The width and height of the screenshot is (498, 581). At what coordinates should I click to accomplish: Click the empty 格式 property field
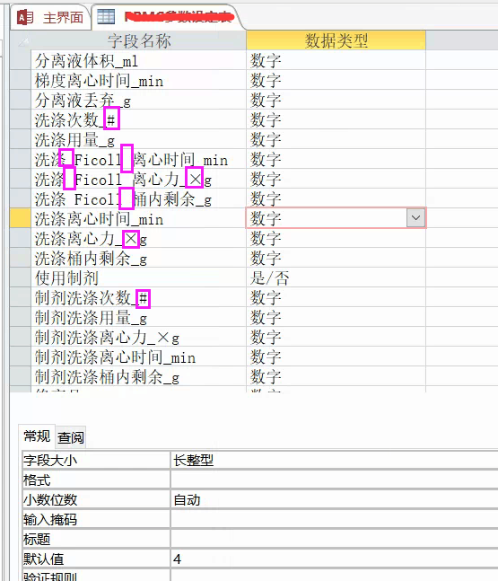point(335,480)
